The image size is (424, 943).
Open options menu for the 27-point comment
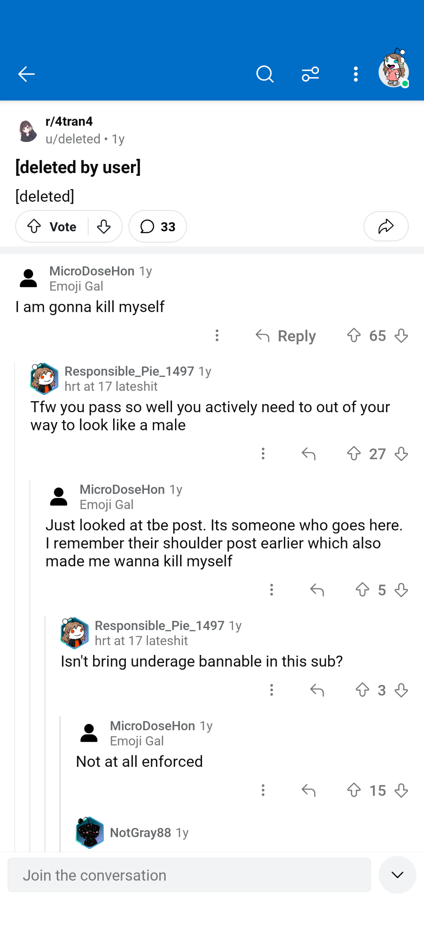263,454
